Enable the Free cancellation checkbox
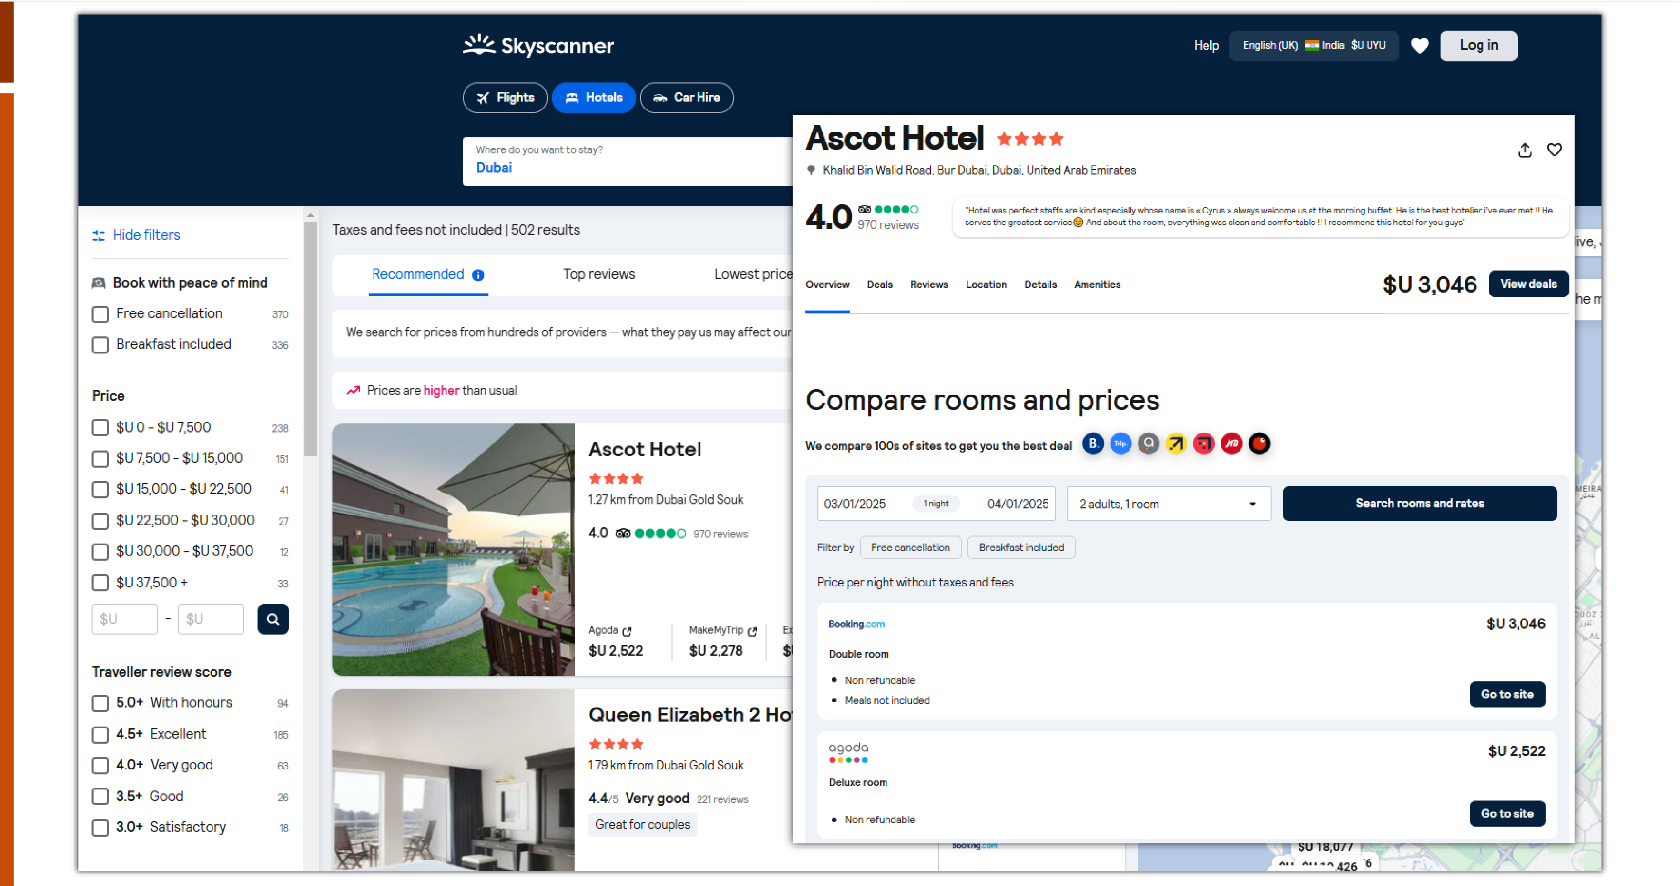Viewport: 1680px width, 886px height. tap(101, 314)
